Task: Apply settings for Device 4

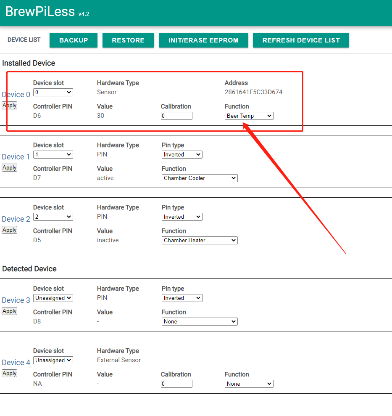Action: 10,373
